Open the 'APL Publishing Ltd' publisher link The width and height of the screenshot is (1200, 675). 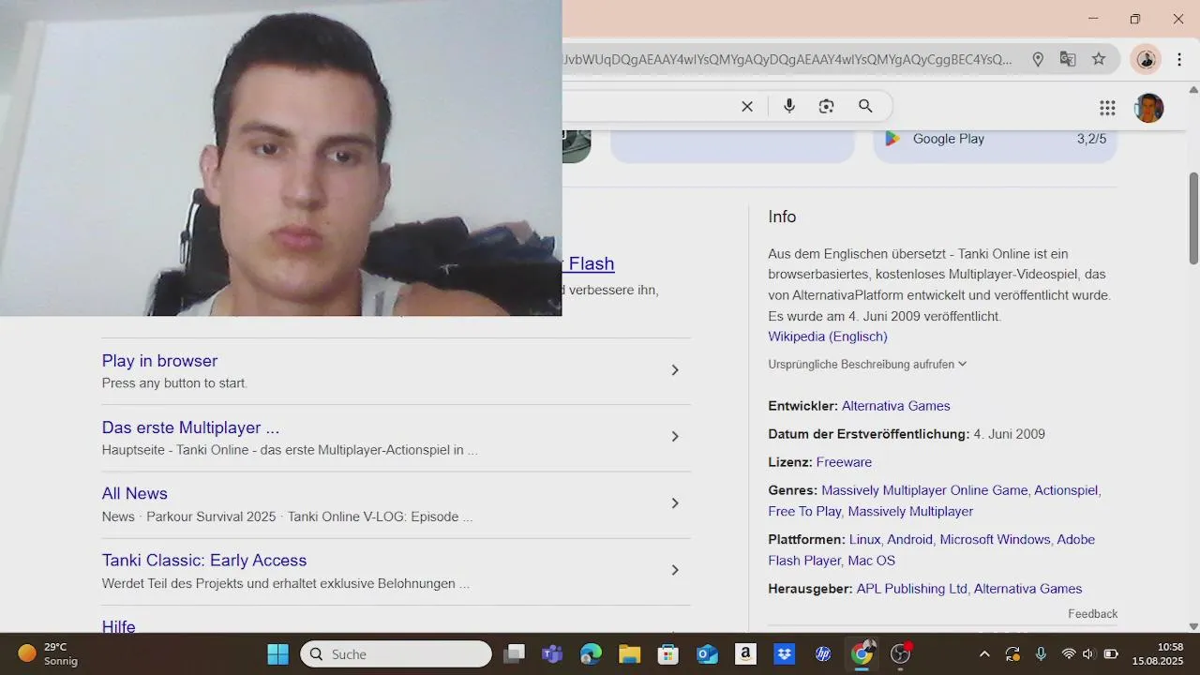click(x=911, y=589)
